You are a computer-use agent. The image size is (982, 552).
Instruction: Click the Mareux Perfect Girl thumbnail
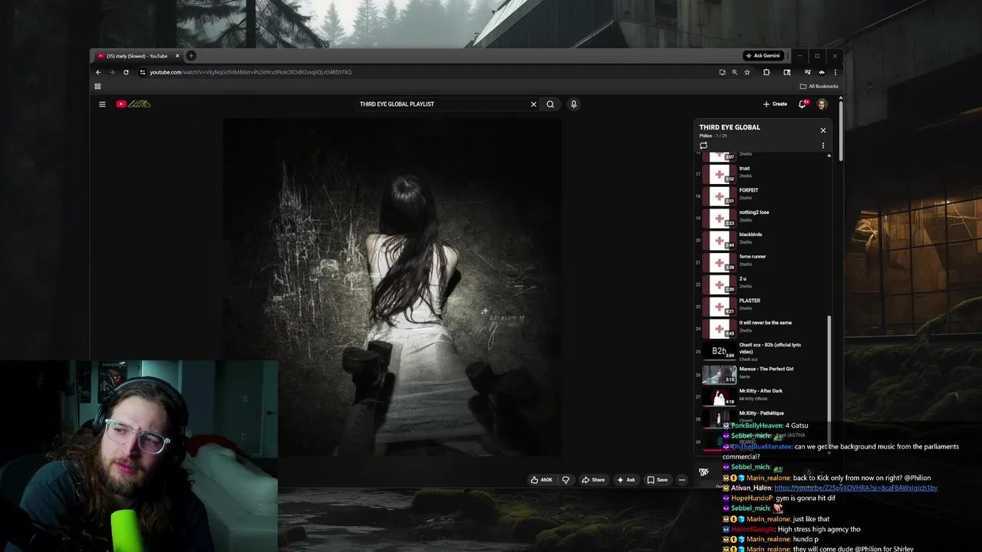point(720,374)
